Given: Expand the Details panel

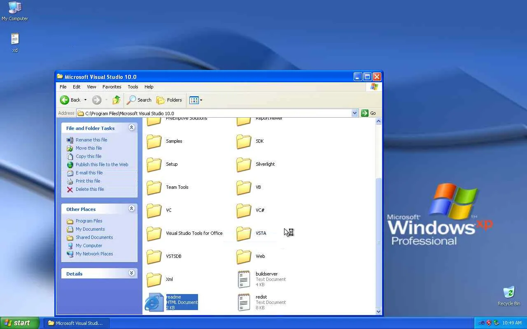Looking at the screenshot, I should click(132, 273).
